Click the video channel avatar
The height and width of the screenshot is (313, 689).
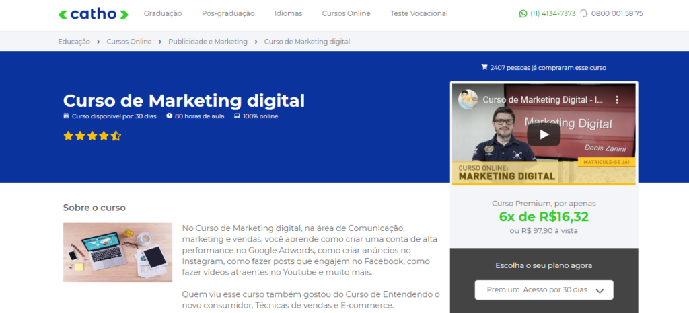[468, 100]
